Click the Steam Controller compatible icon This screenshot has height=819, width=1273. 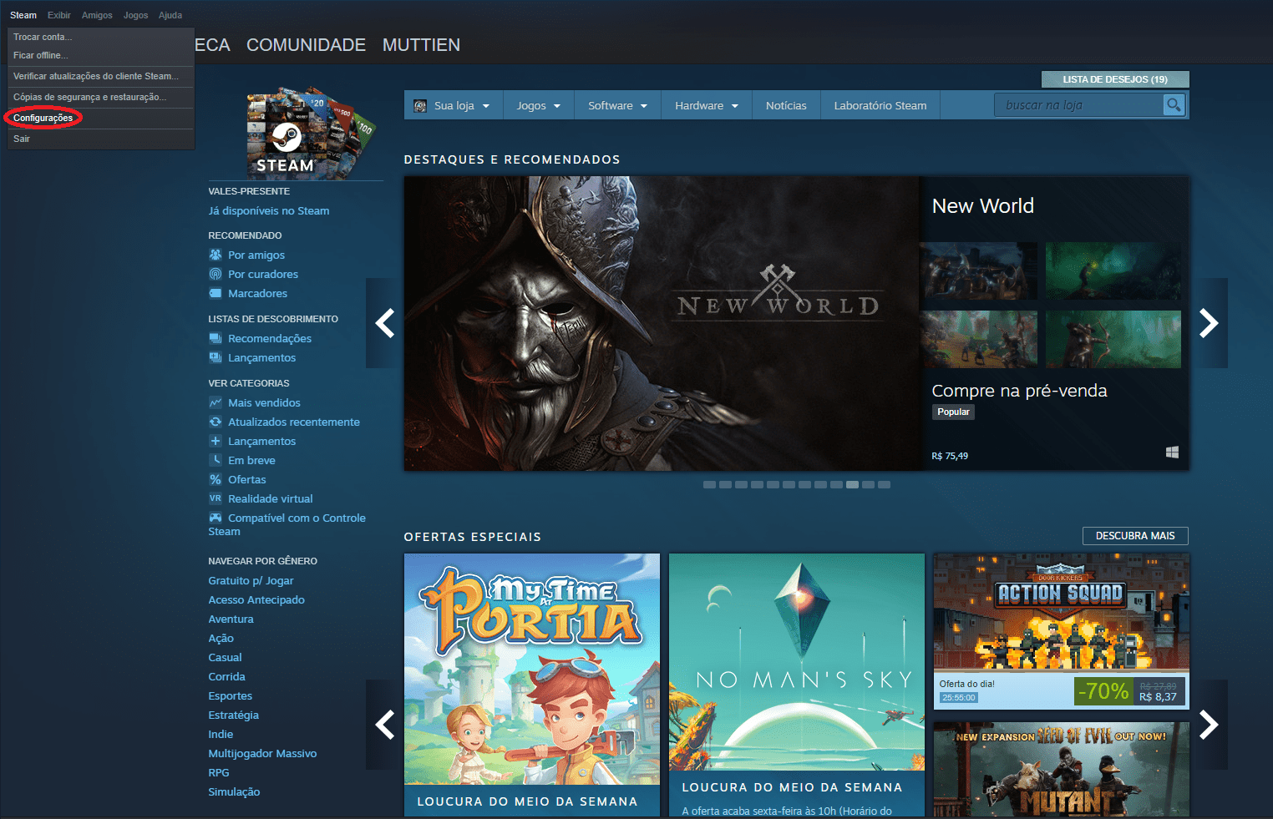(216, 518)
